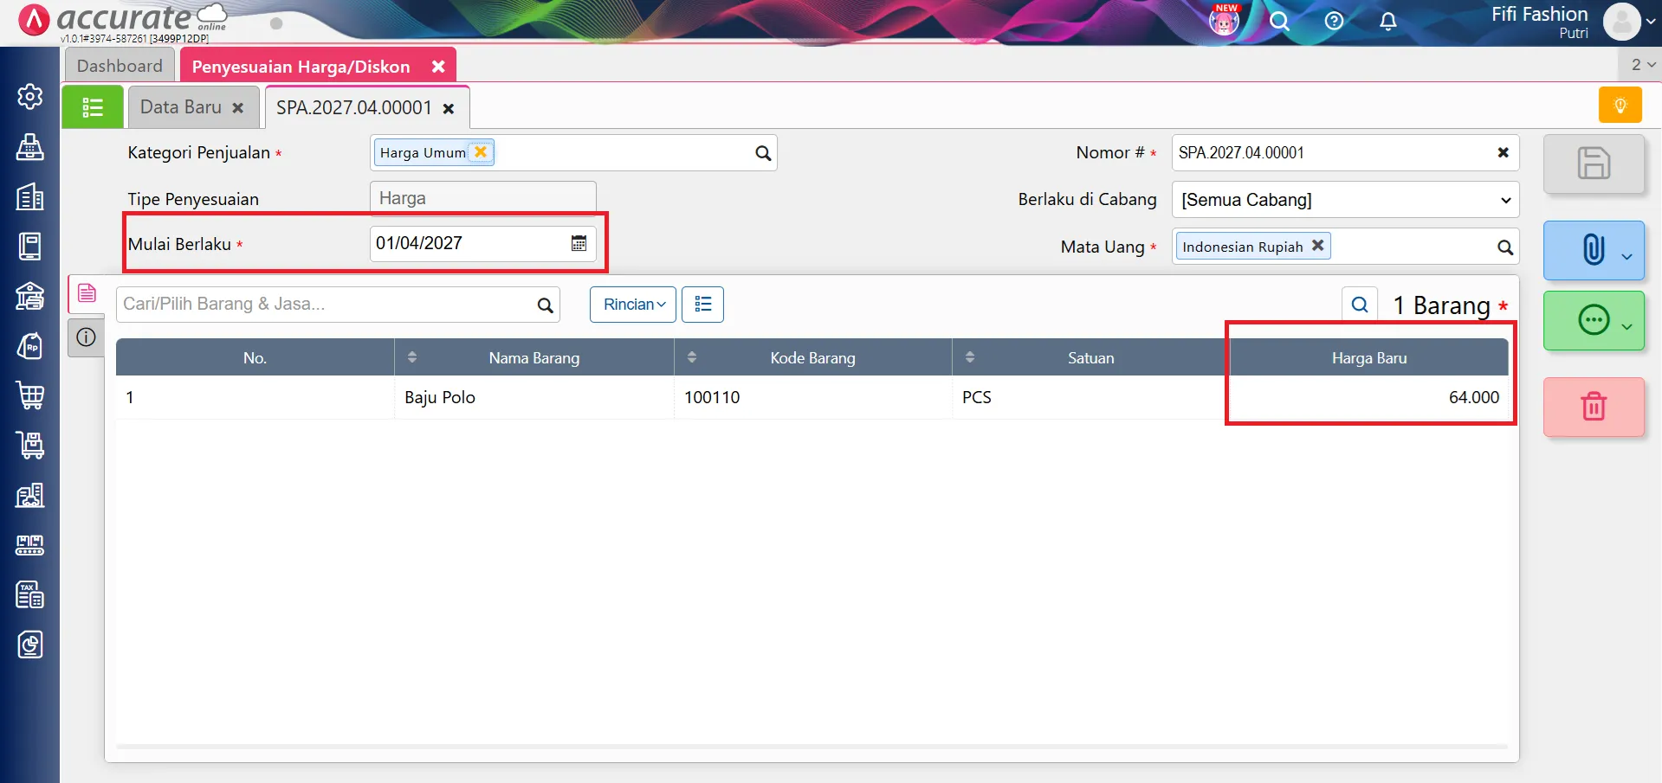The height and width of the screenshot is (783, 1662).
Task: Open the purchasing trolley sidebar icon
Action: (30, 446)
